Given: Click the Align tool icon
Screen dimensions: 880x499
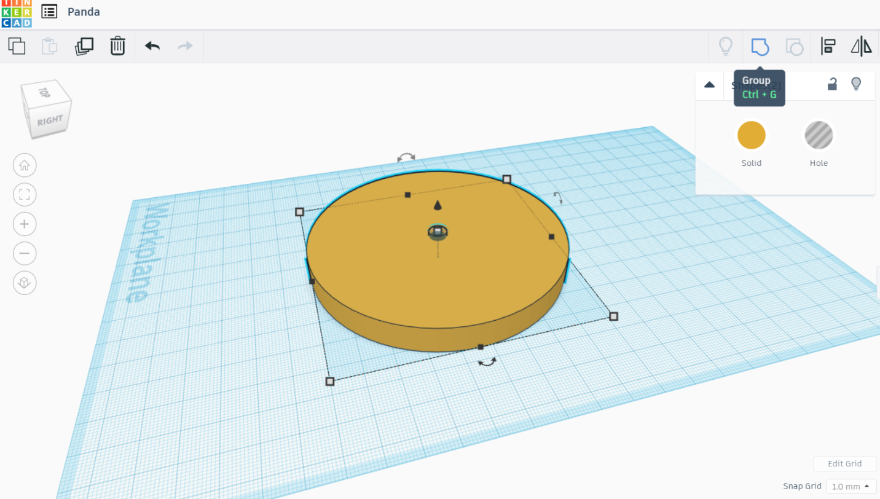Looking at the screenshot, I should [828, 46].
